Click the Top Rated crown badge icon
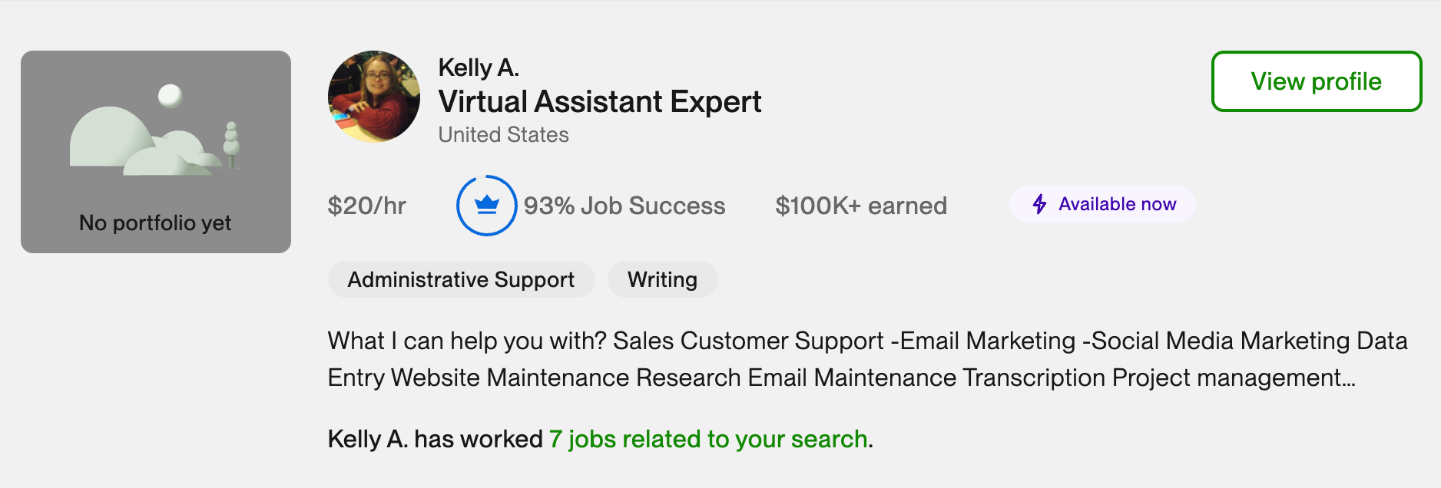Image resolution: width=1441 pixels, height=488 pixels. tap(487, 206)
